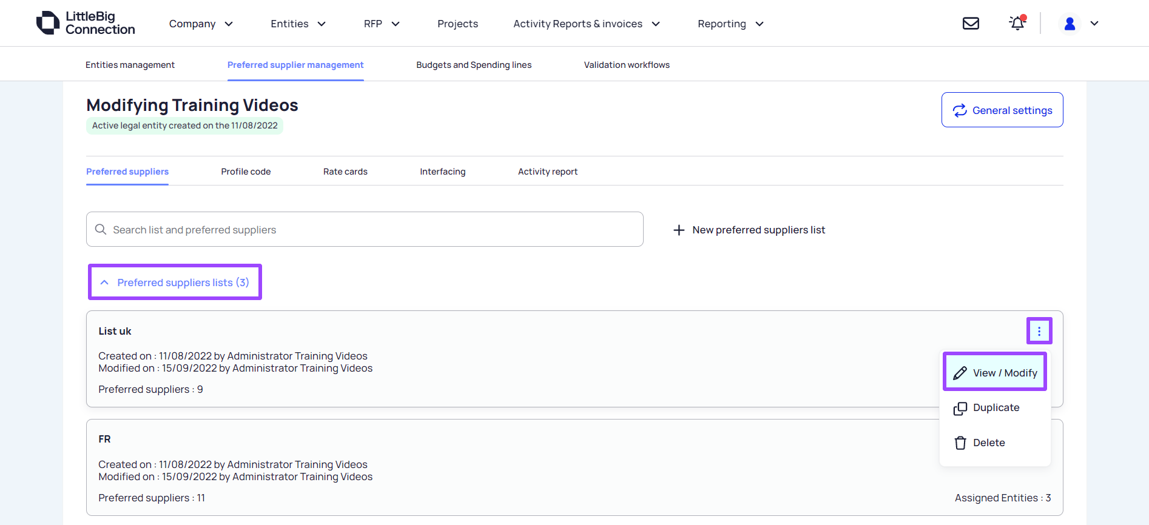Click the plus icon for new suppliers list

pos(679,230)
